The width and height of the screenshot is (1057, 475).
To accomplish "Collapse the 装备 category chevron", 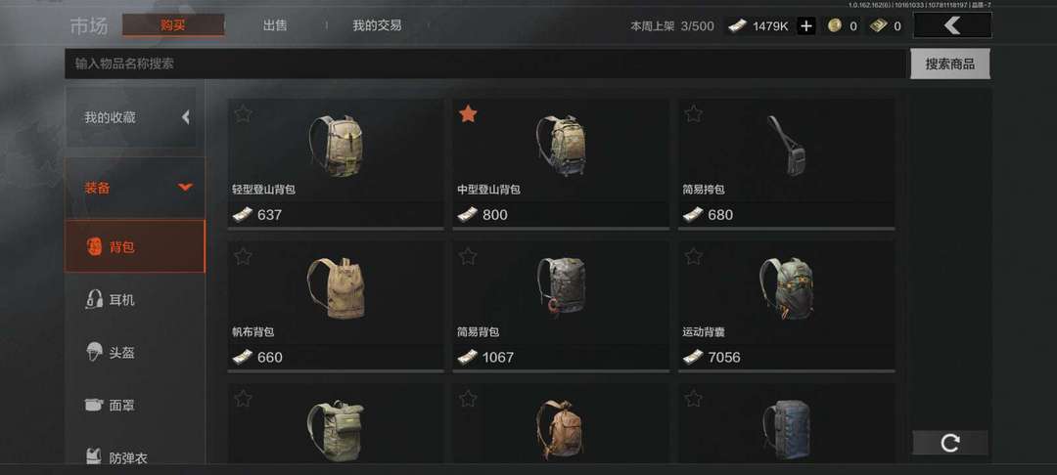I will [x=185, y=188].
